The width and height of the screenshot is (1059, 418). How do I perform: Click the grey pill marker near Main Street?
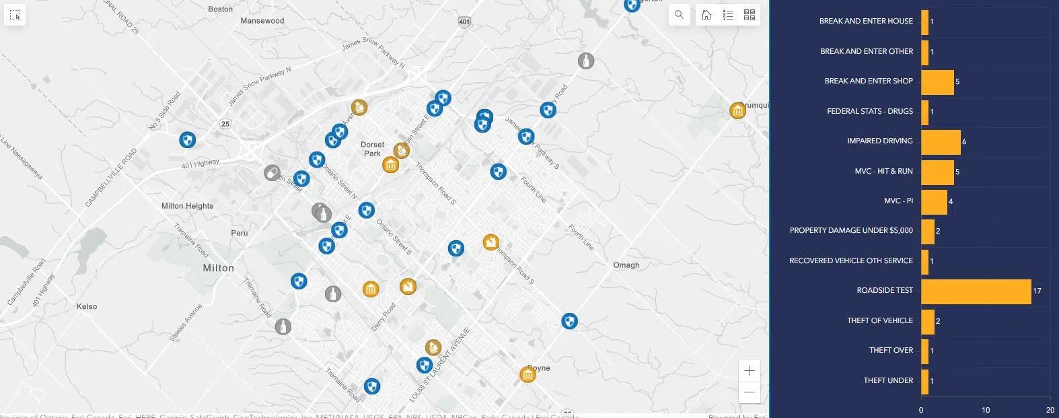coord(272,173)
